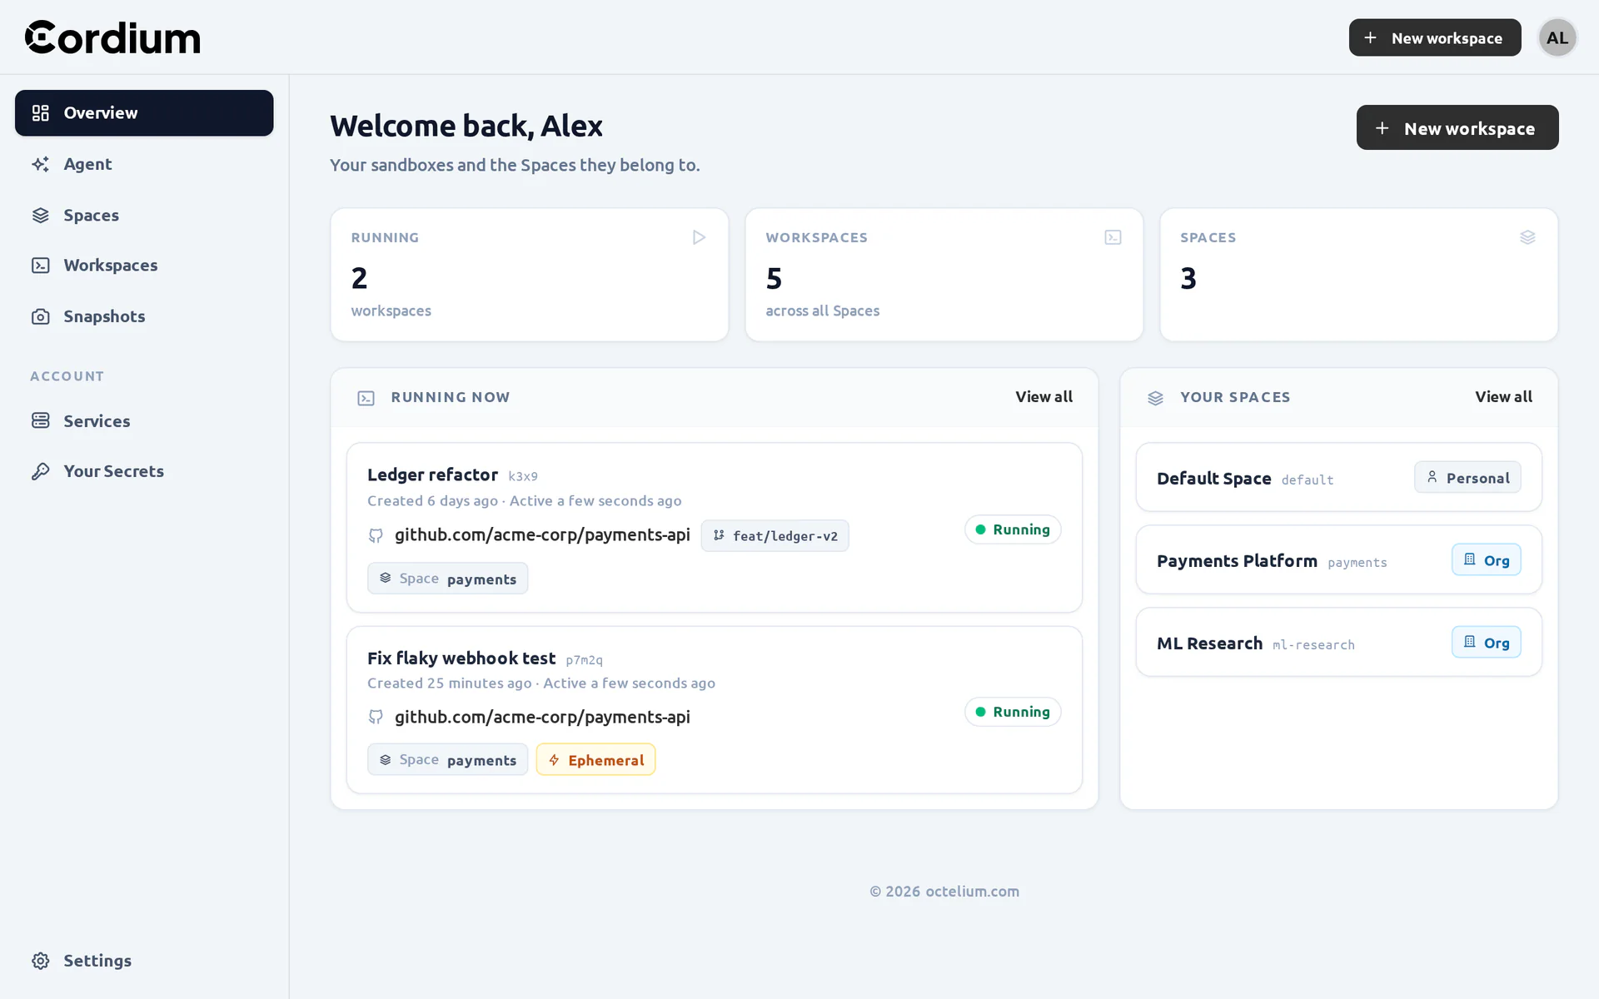Open Workspaces from the sidebar
Image resolution: width=1599 pixels, height=999 pixels.
point(144,266)
